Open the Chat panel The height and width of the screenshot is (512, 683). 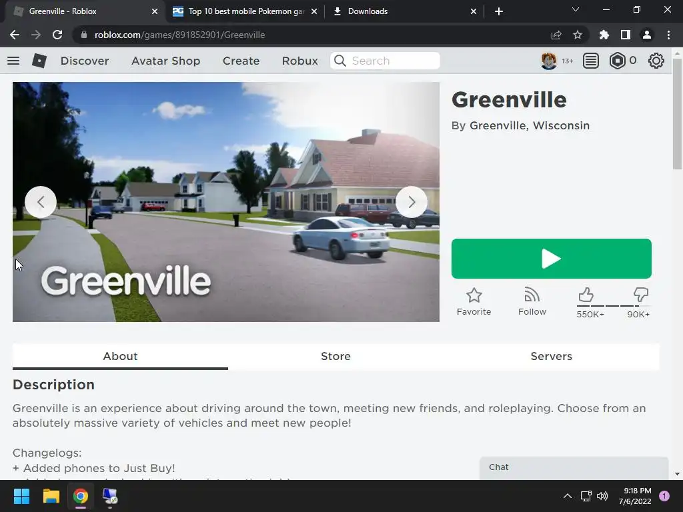pos(574,467)
